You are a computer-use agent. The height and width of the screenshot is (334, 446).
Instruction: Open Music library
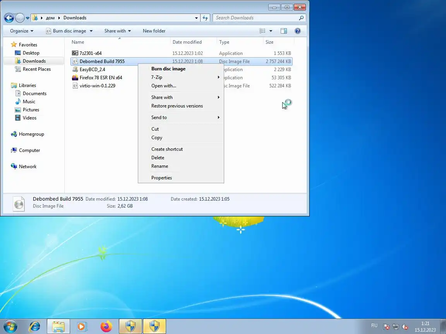coord(25,101)
